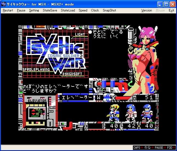The image size is (177, 151).
Task: Expand the Speed menu
Action: pos(83,10)
